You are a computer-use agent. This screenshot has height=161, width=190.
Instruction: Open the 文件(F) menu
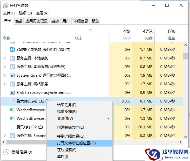tap(9, 13)
